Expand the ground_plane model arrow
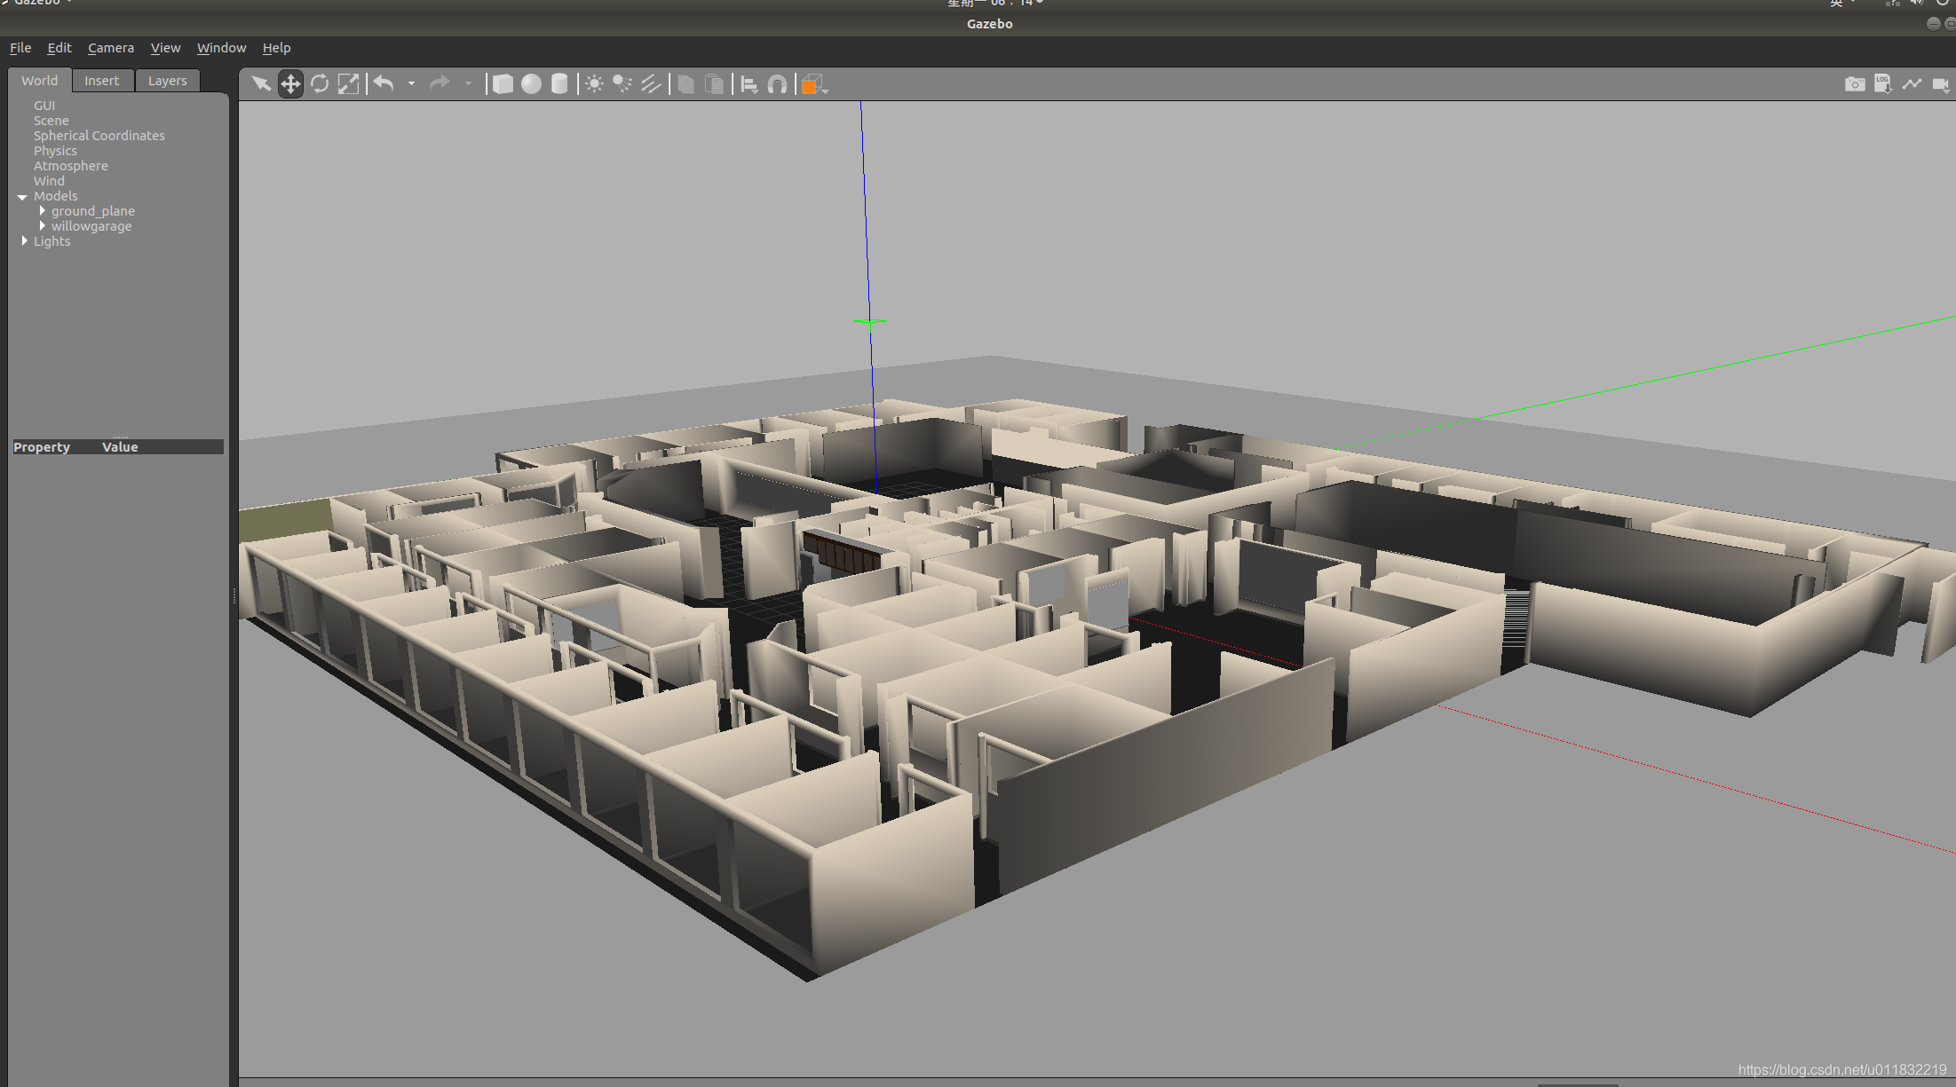 (x=42, y=211)
